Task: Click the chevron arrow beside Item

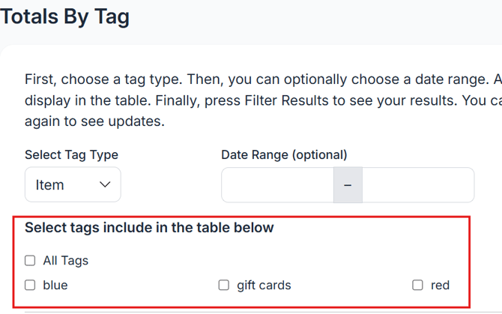Action: tap(105, 184)
